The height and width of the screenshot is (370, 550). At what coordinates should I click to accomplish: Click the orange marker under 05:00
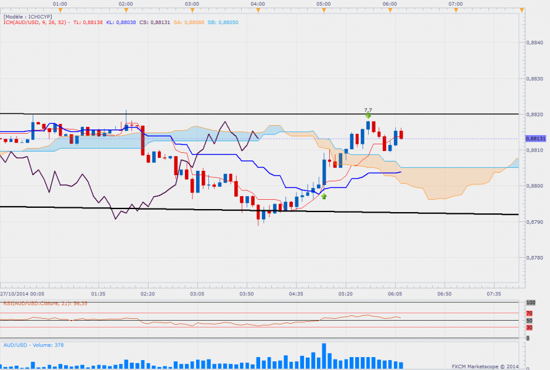(324, 10)
